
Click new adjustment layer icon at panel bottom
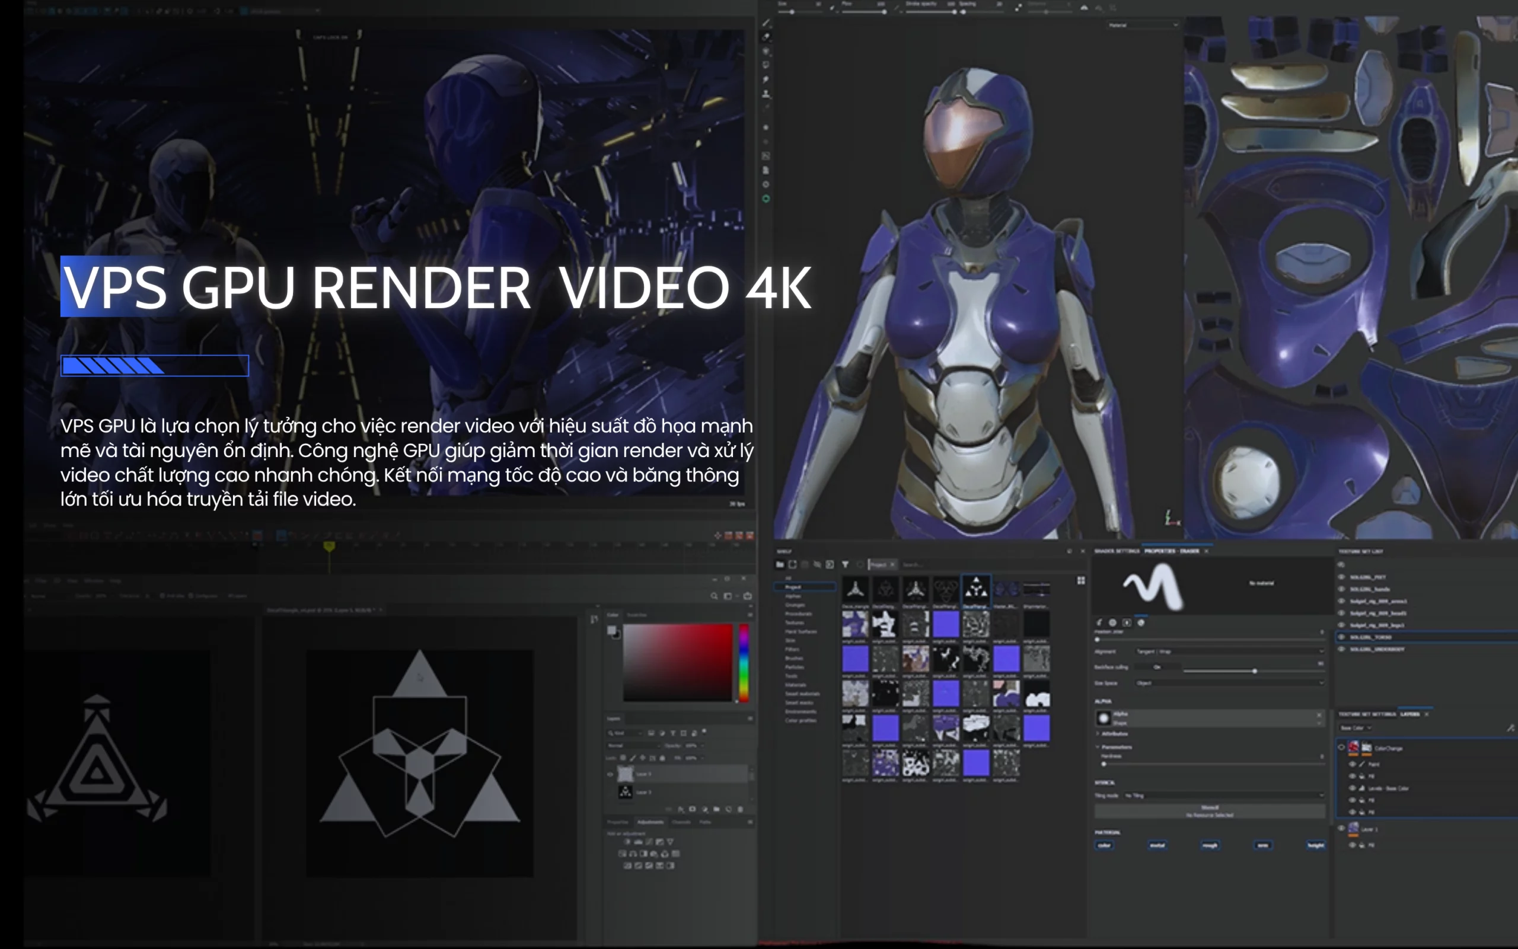click(x=704, y=809)
